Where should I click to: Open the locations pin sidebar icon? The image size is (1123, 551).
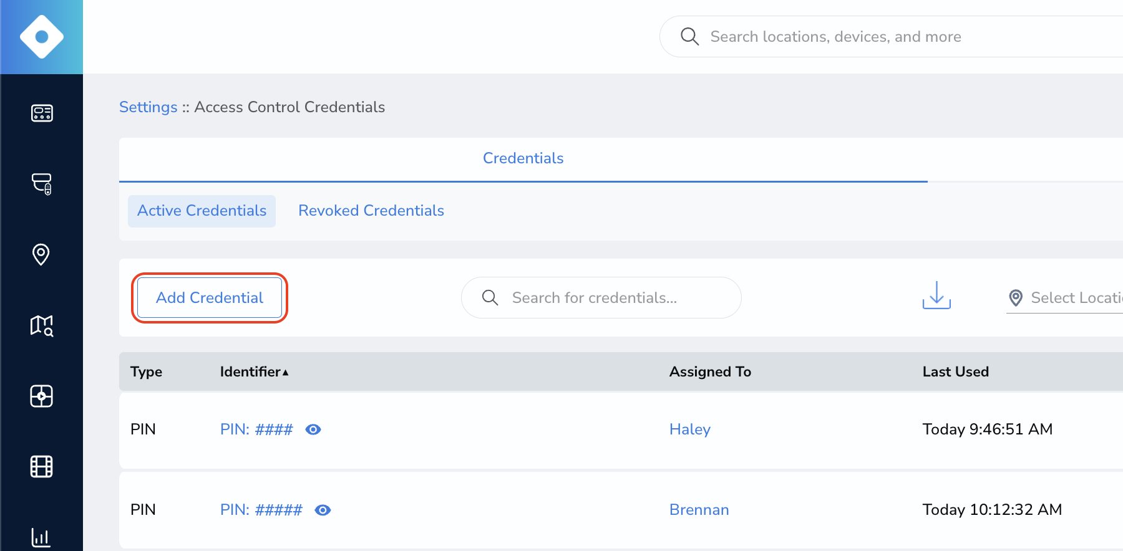click(41, 254)
